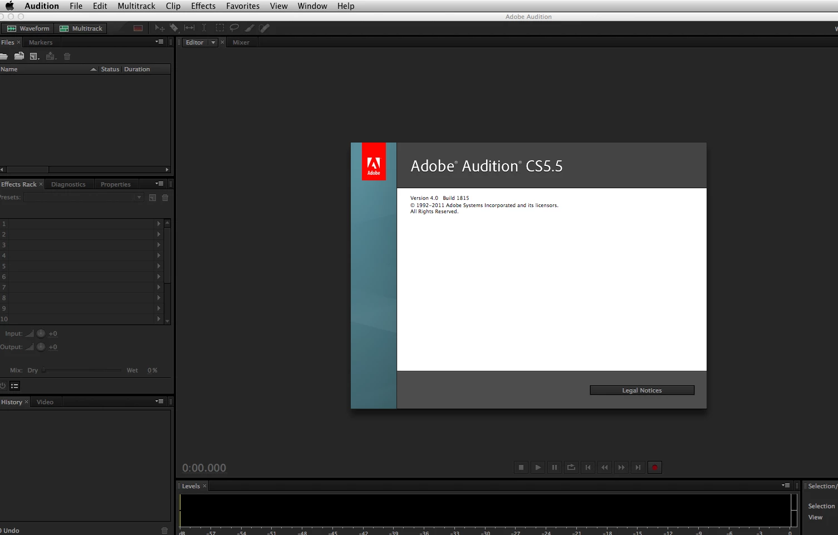
Task: Toggle Effects Rack power button
Action: [x=2, y=386]
